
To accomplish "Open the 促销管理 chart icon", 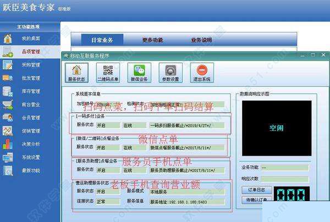I will pyautogui.click(x=8, y=131).
